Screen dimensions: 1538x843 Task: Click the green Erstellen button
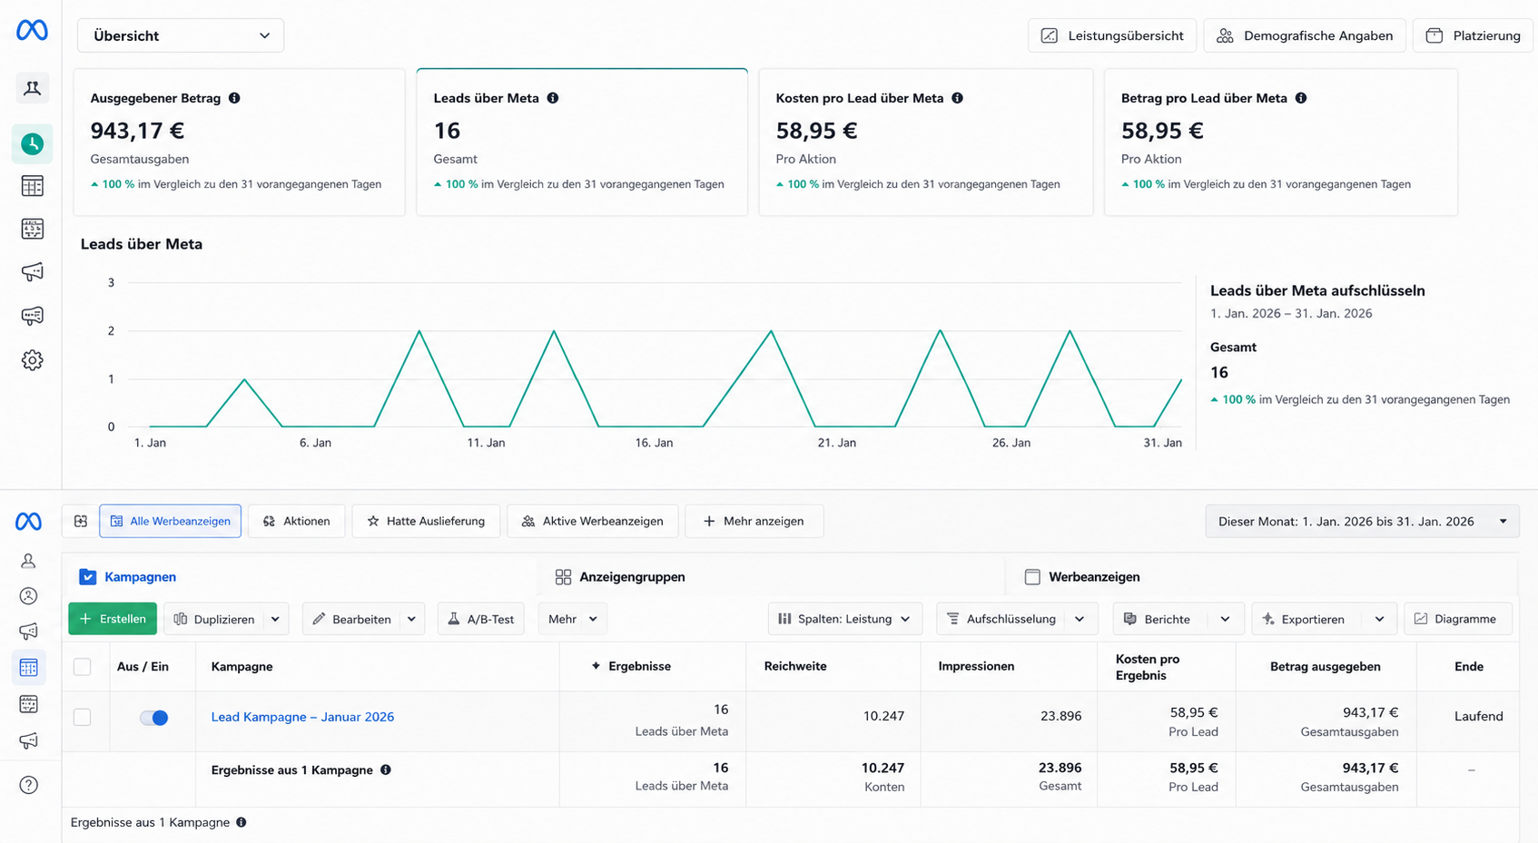point(113,619)
